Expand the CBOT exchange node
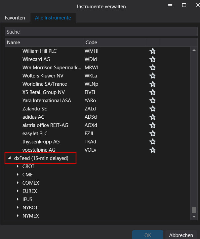Viewport: 200px width, 239px height. click(18, 166)
